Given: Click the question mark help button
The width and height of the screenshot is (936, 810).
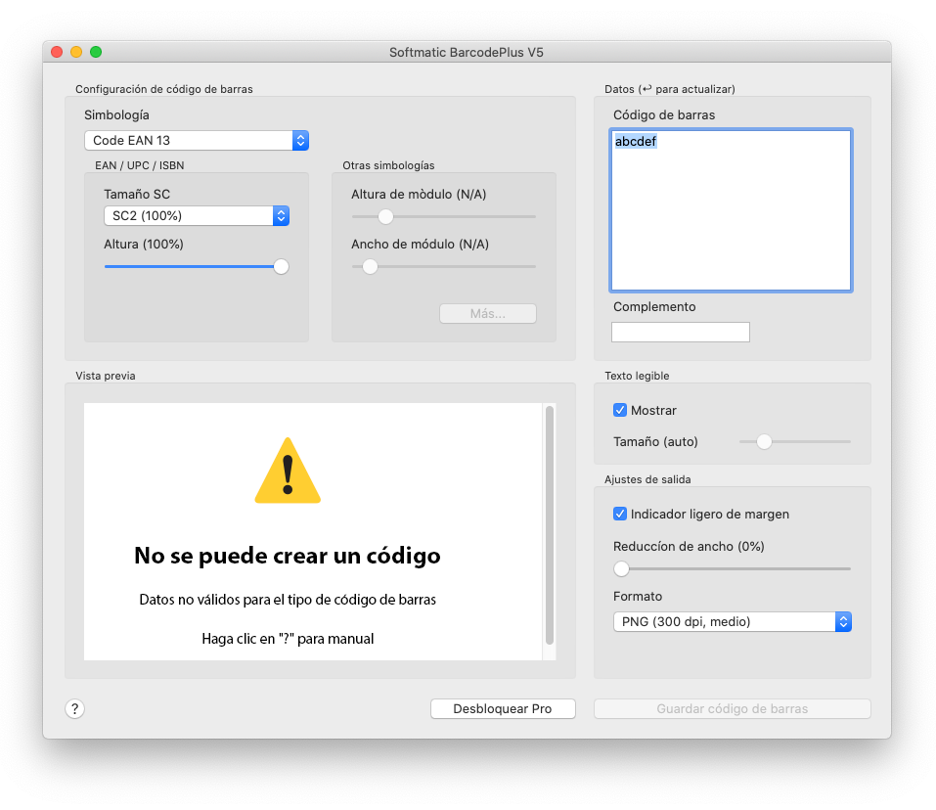Looking at the screenshot, I should [x=75, y=709].
